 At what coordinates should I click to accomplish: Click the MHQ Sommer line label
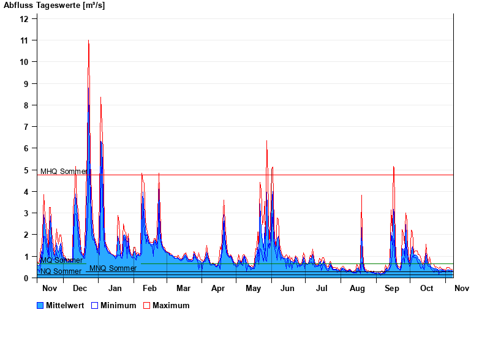[x=64, y=172]
